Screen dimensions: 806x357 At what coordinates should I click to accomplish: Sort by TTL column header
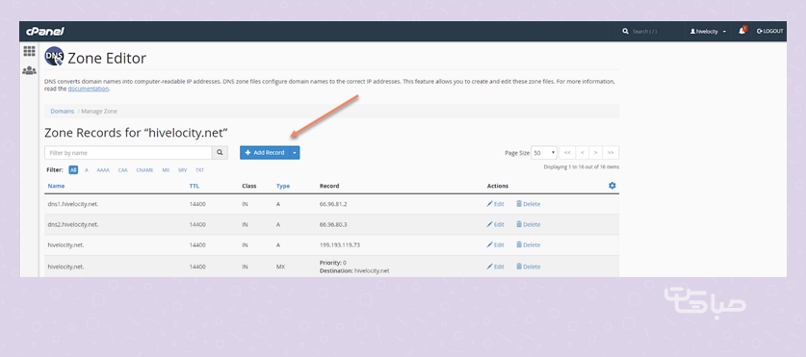(195, 186)
